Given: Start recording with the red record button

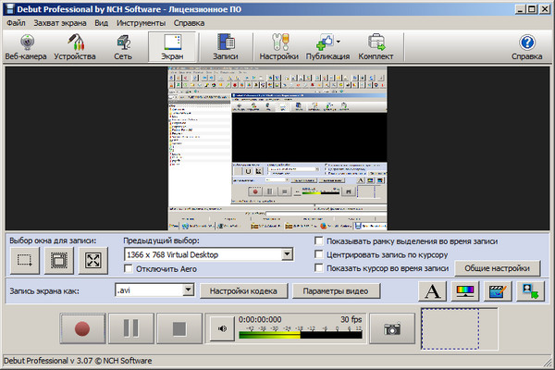Looking at the screenshot, I should pos(81,328).
